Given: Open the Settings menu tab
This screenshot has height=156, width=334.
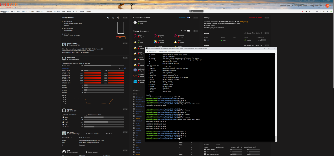Looking at the screenshot, I should coord(40,11).
